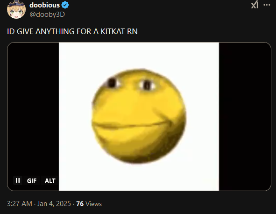This screenshot has height=214, width=276.
Task: Click the Jan 4, 2025 date
Action: click(x=54, y=204)
